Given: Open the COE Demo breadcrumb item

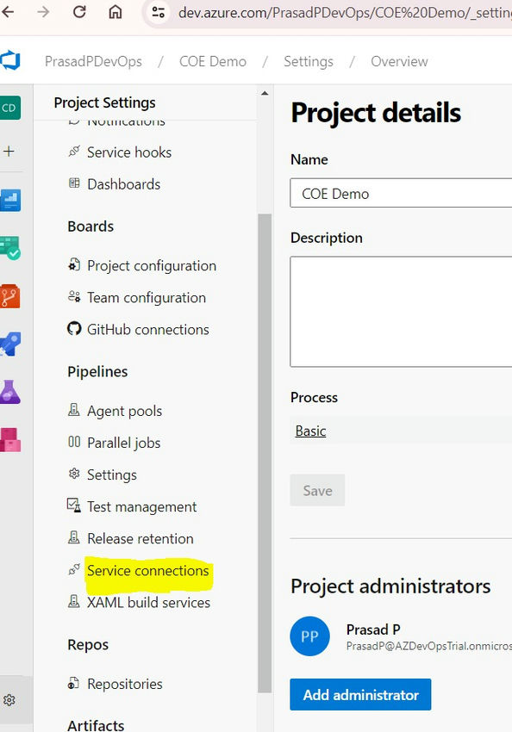Looking at the screenshot, I should pos(212,61).
